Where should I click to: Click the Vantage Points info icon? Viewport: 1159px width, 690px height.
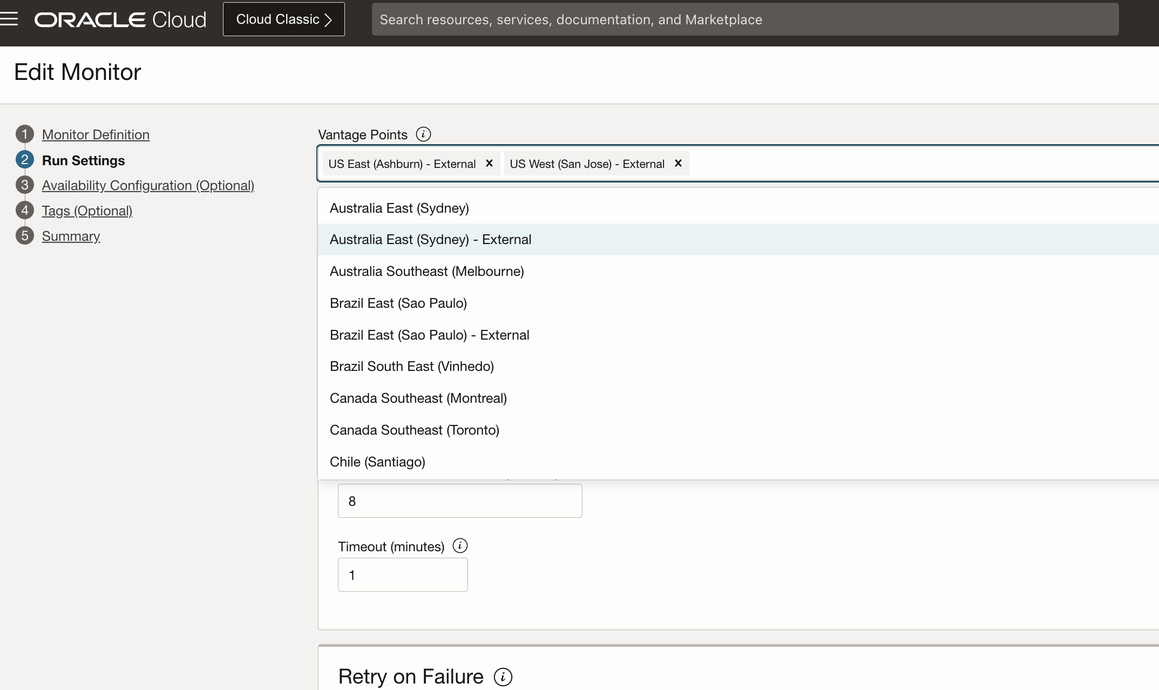(x=423, y=134)
